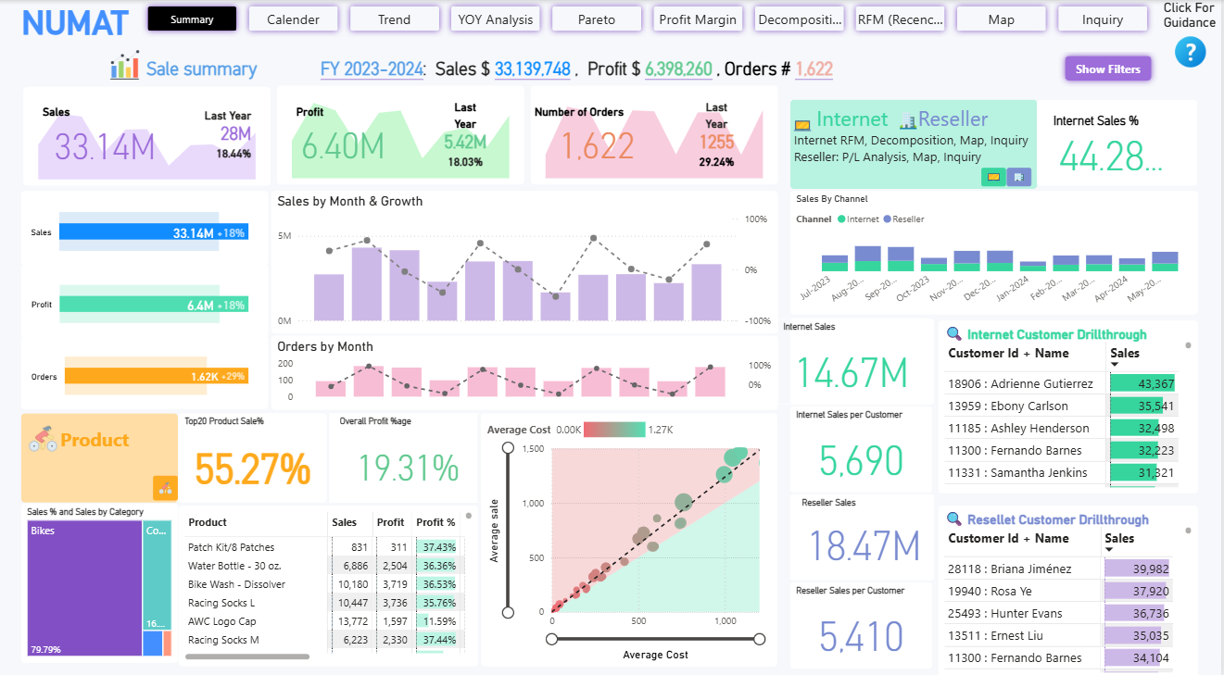1224x675 pixels.
Task: Toggle Internet in the Channel legend
Action: click(858, 219)
